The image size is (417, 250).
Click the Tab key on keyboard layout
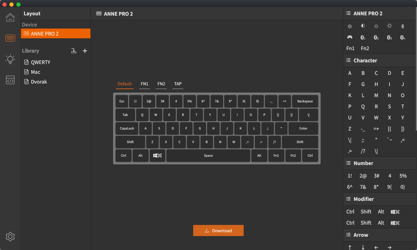click(125, 115)
